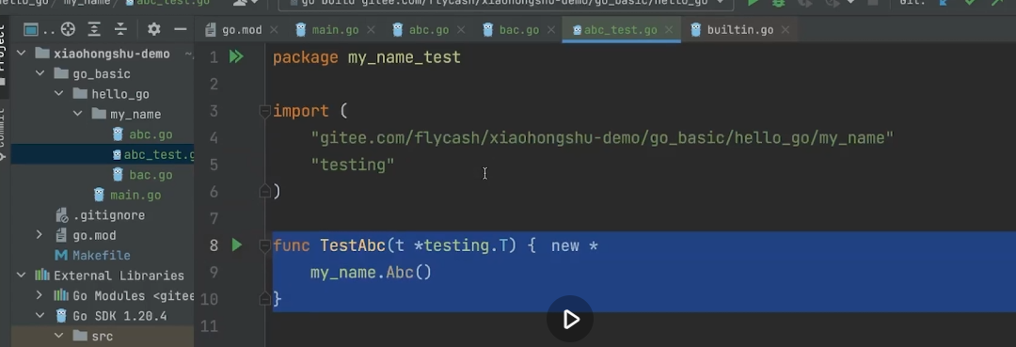1016x347 pixels.
Task: Collapse the Go SDK 1.20.4 node
Action: 40,316
